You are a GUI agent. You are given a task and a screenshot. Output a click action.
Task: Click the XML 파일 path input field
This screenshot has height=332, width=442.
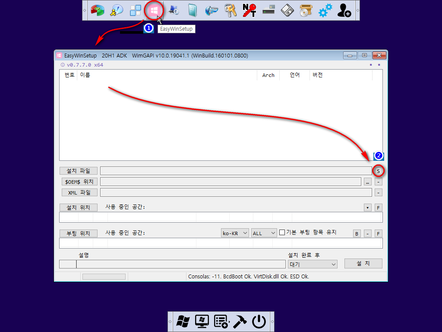point(236,192)
